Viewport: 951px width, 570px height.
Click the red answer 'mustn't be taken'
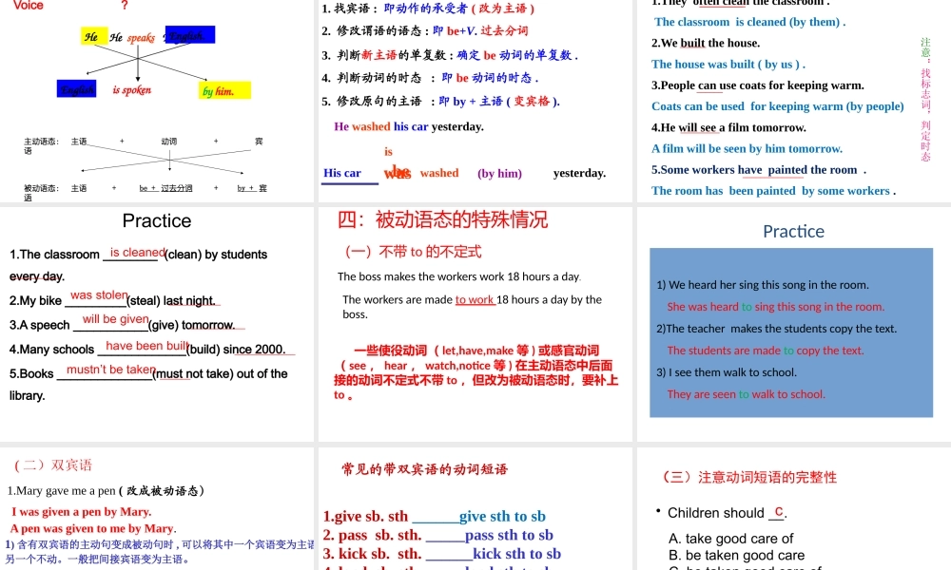(x=111, y=370)
